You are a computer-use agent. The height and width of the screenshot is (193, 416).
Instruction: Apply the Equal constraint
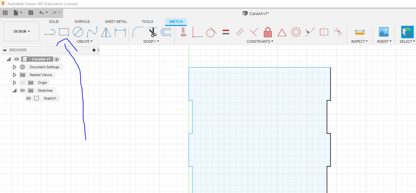pyautogui.click(x=225, y=32)
